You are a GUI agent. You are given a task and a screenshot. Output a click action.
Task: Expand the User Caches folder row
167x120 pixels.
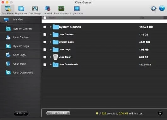coord(51,35)
